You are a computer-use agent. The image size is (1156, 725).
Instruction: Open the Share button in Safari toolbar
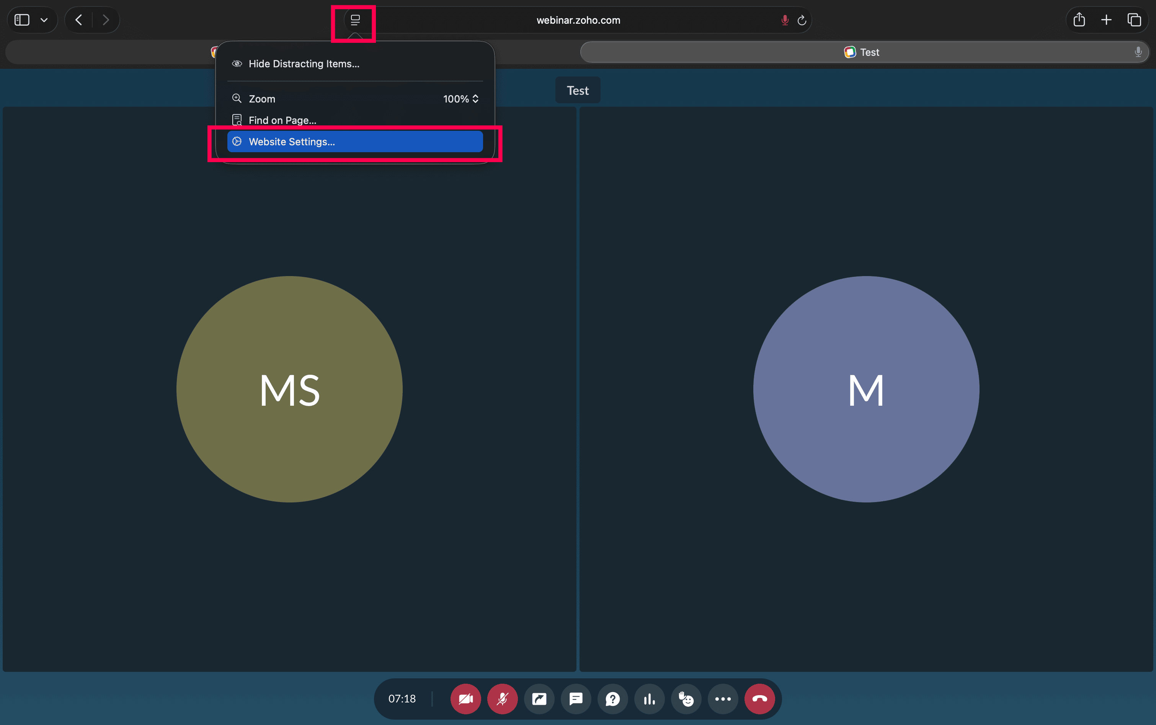coord(1079,20)
